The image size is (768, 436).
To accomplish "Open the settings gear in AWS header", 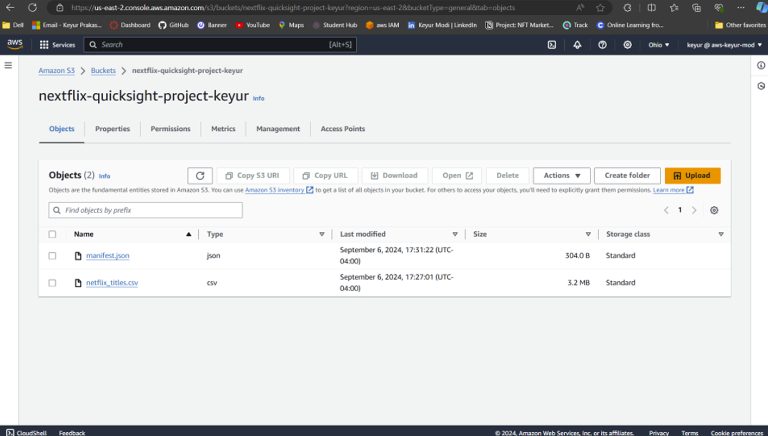I will tap(627, 45).
